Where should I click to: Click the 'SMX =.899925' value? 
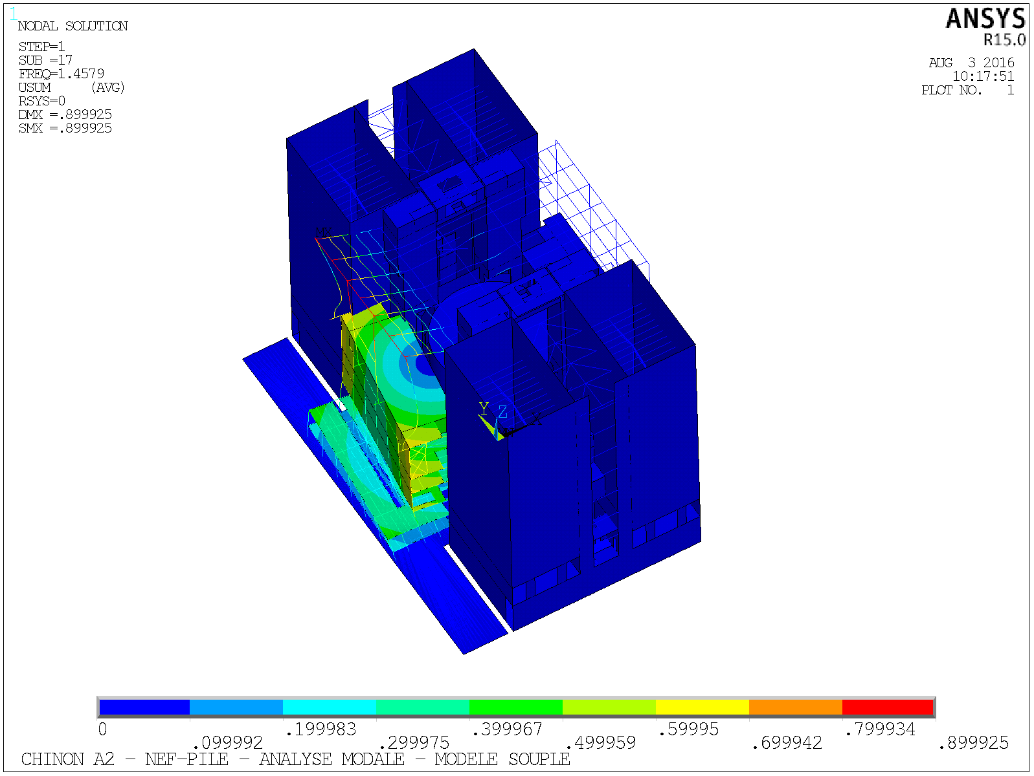[65, 128]
